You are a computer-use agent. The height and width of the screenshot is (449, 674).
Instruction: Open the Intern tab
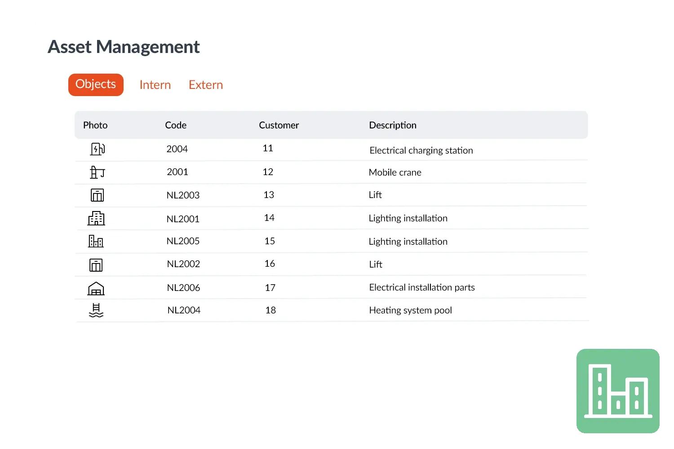155,85
